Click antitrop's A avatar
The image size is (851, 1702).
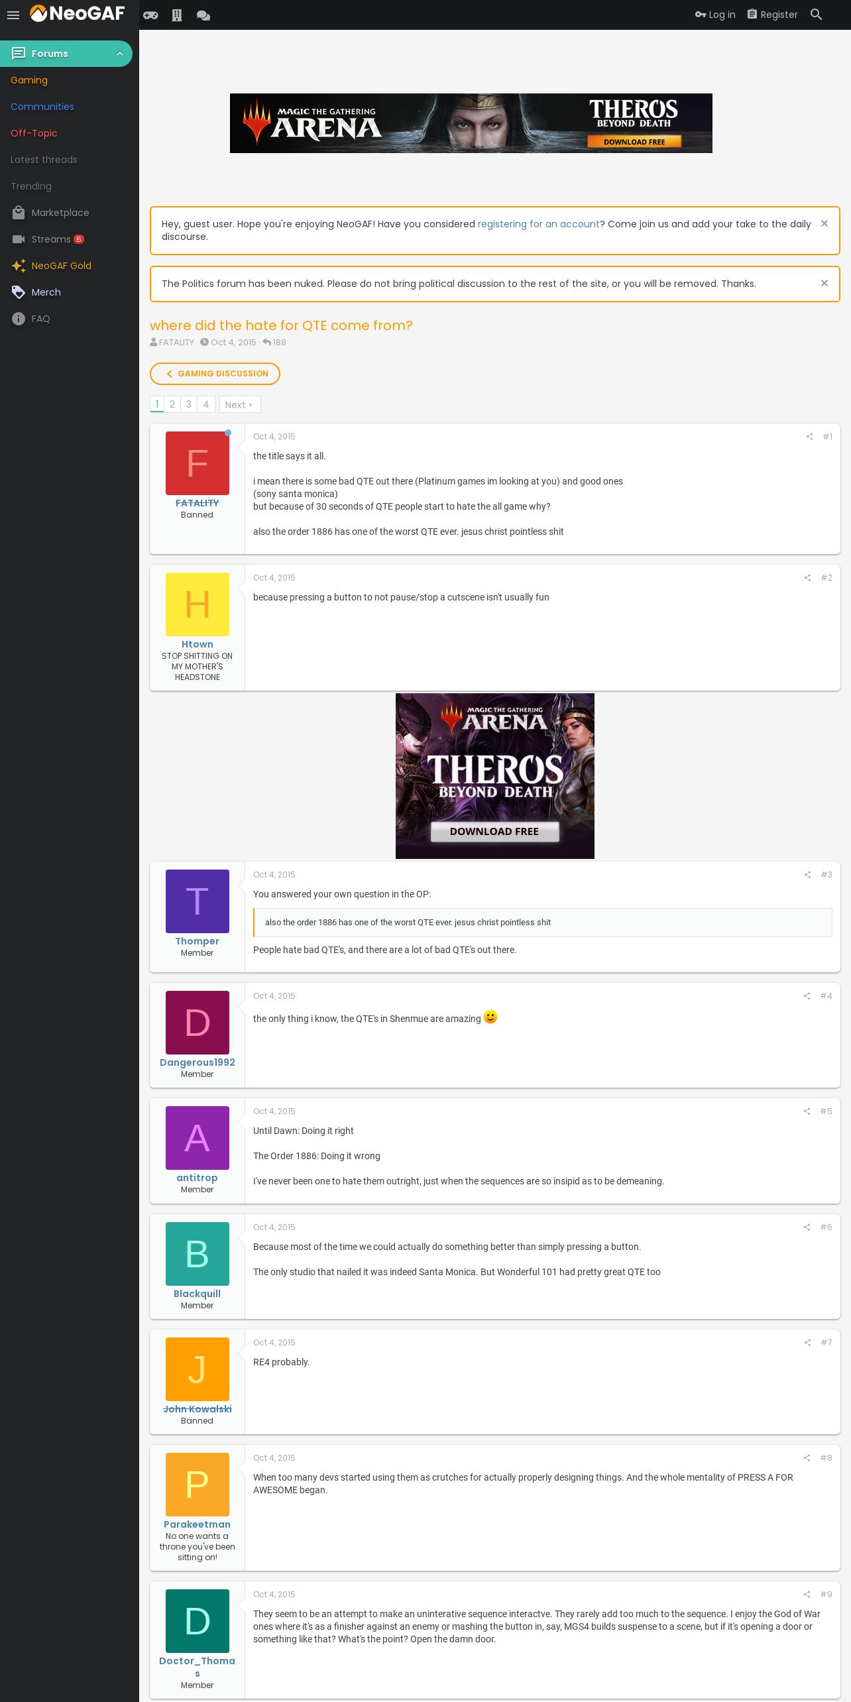coord(198,1138)
